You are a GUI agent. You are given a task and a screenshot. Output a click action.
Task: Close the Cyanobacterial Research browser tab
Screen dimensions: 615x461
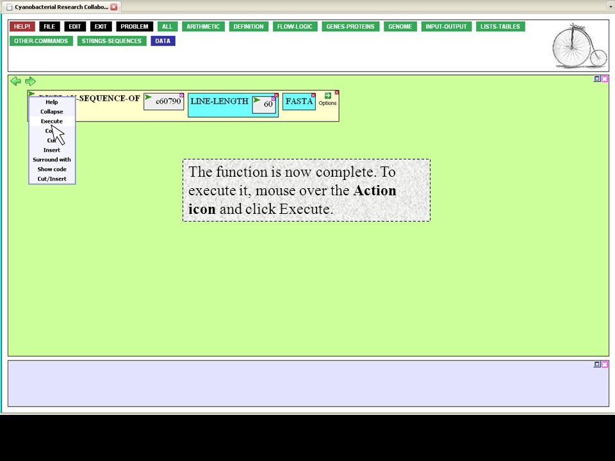(x=114, y=6)
